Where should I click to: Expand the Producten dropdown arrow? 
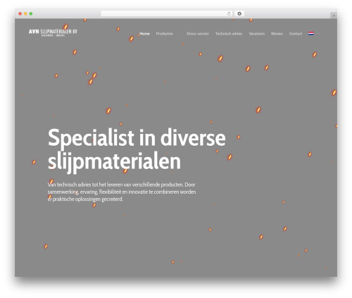point(178,34)
